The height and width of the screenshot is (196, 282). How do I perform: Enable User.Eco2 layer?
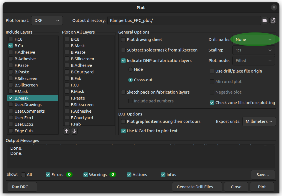pos(11,124)
